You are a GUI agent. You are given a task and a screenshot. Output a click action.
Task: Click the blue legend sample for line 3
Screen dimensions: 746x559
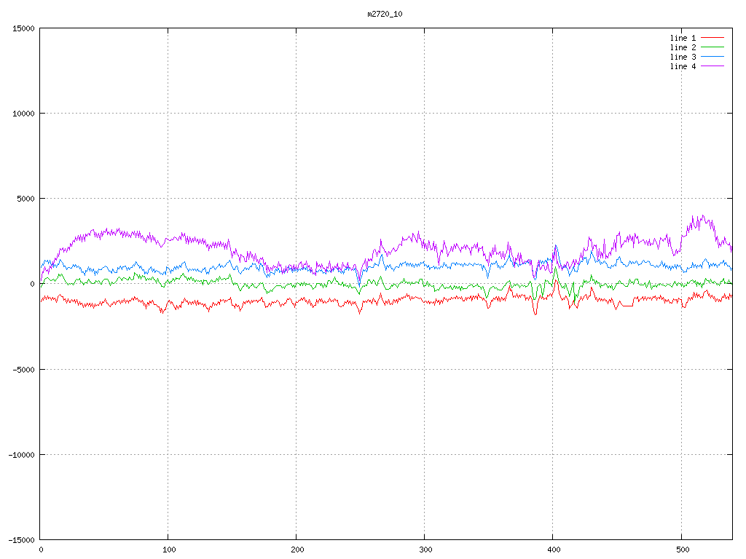pos(713,57)
